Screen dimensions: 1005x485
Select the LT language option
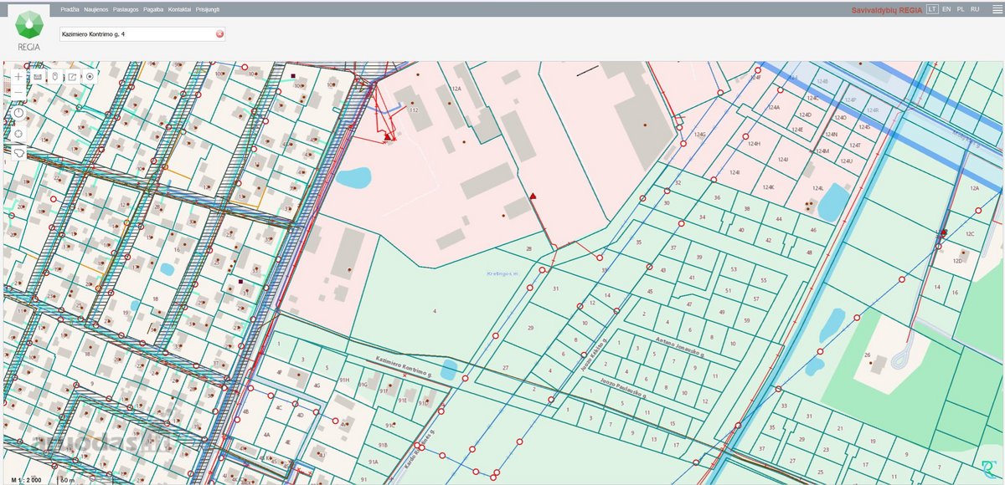pos(932,9)
